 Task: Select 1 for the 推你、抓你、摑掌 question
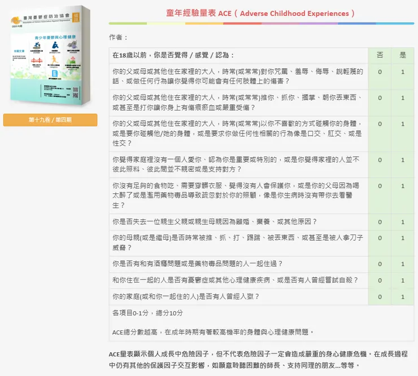(x=403, y=98)
